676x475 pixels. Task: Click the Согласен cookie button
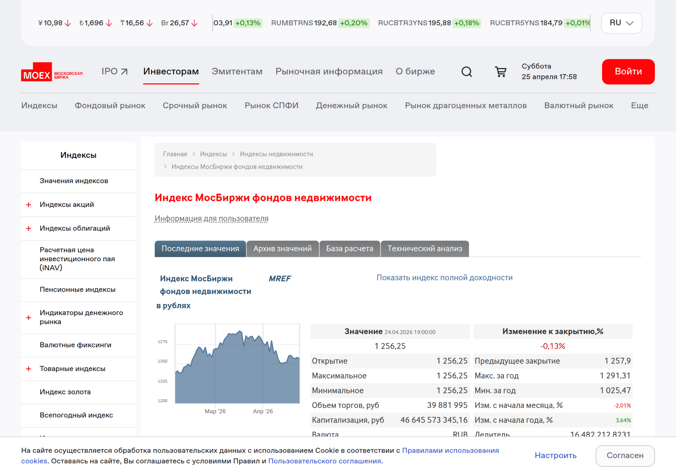tap(625, 456)
